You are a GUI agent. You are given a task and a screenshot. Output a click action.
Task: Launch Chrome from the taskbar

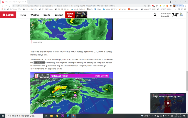point(57,116)
